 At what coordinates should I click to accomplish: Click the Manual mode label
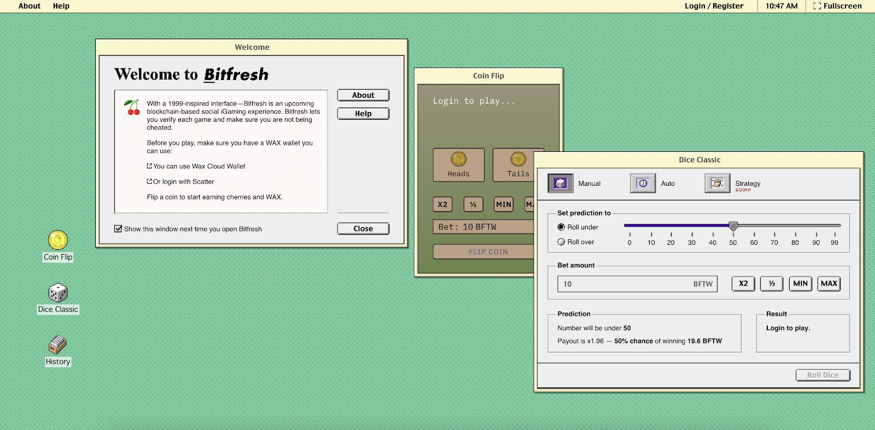click(590, 184)
